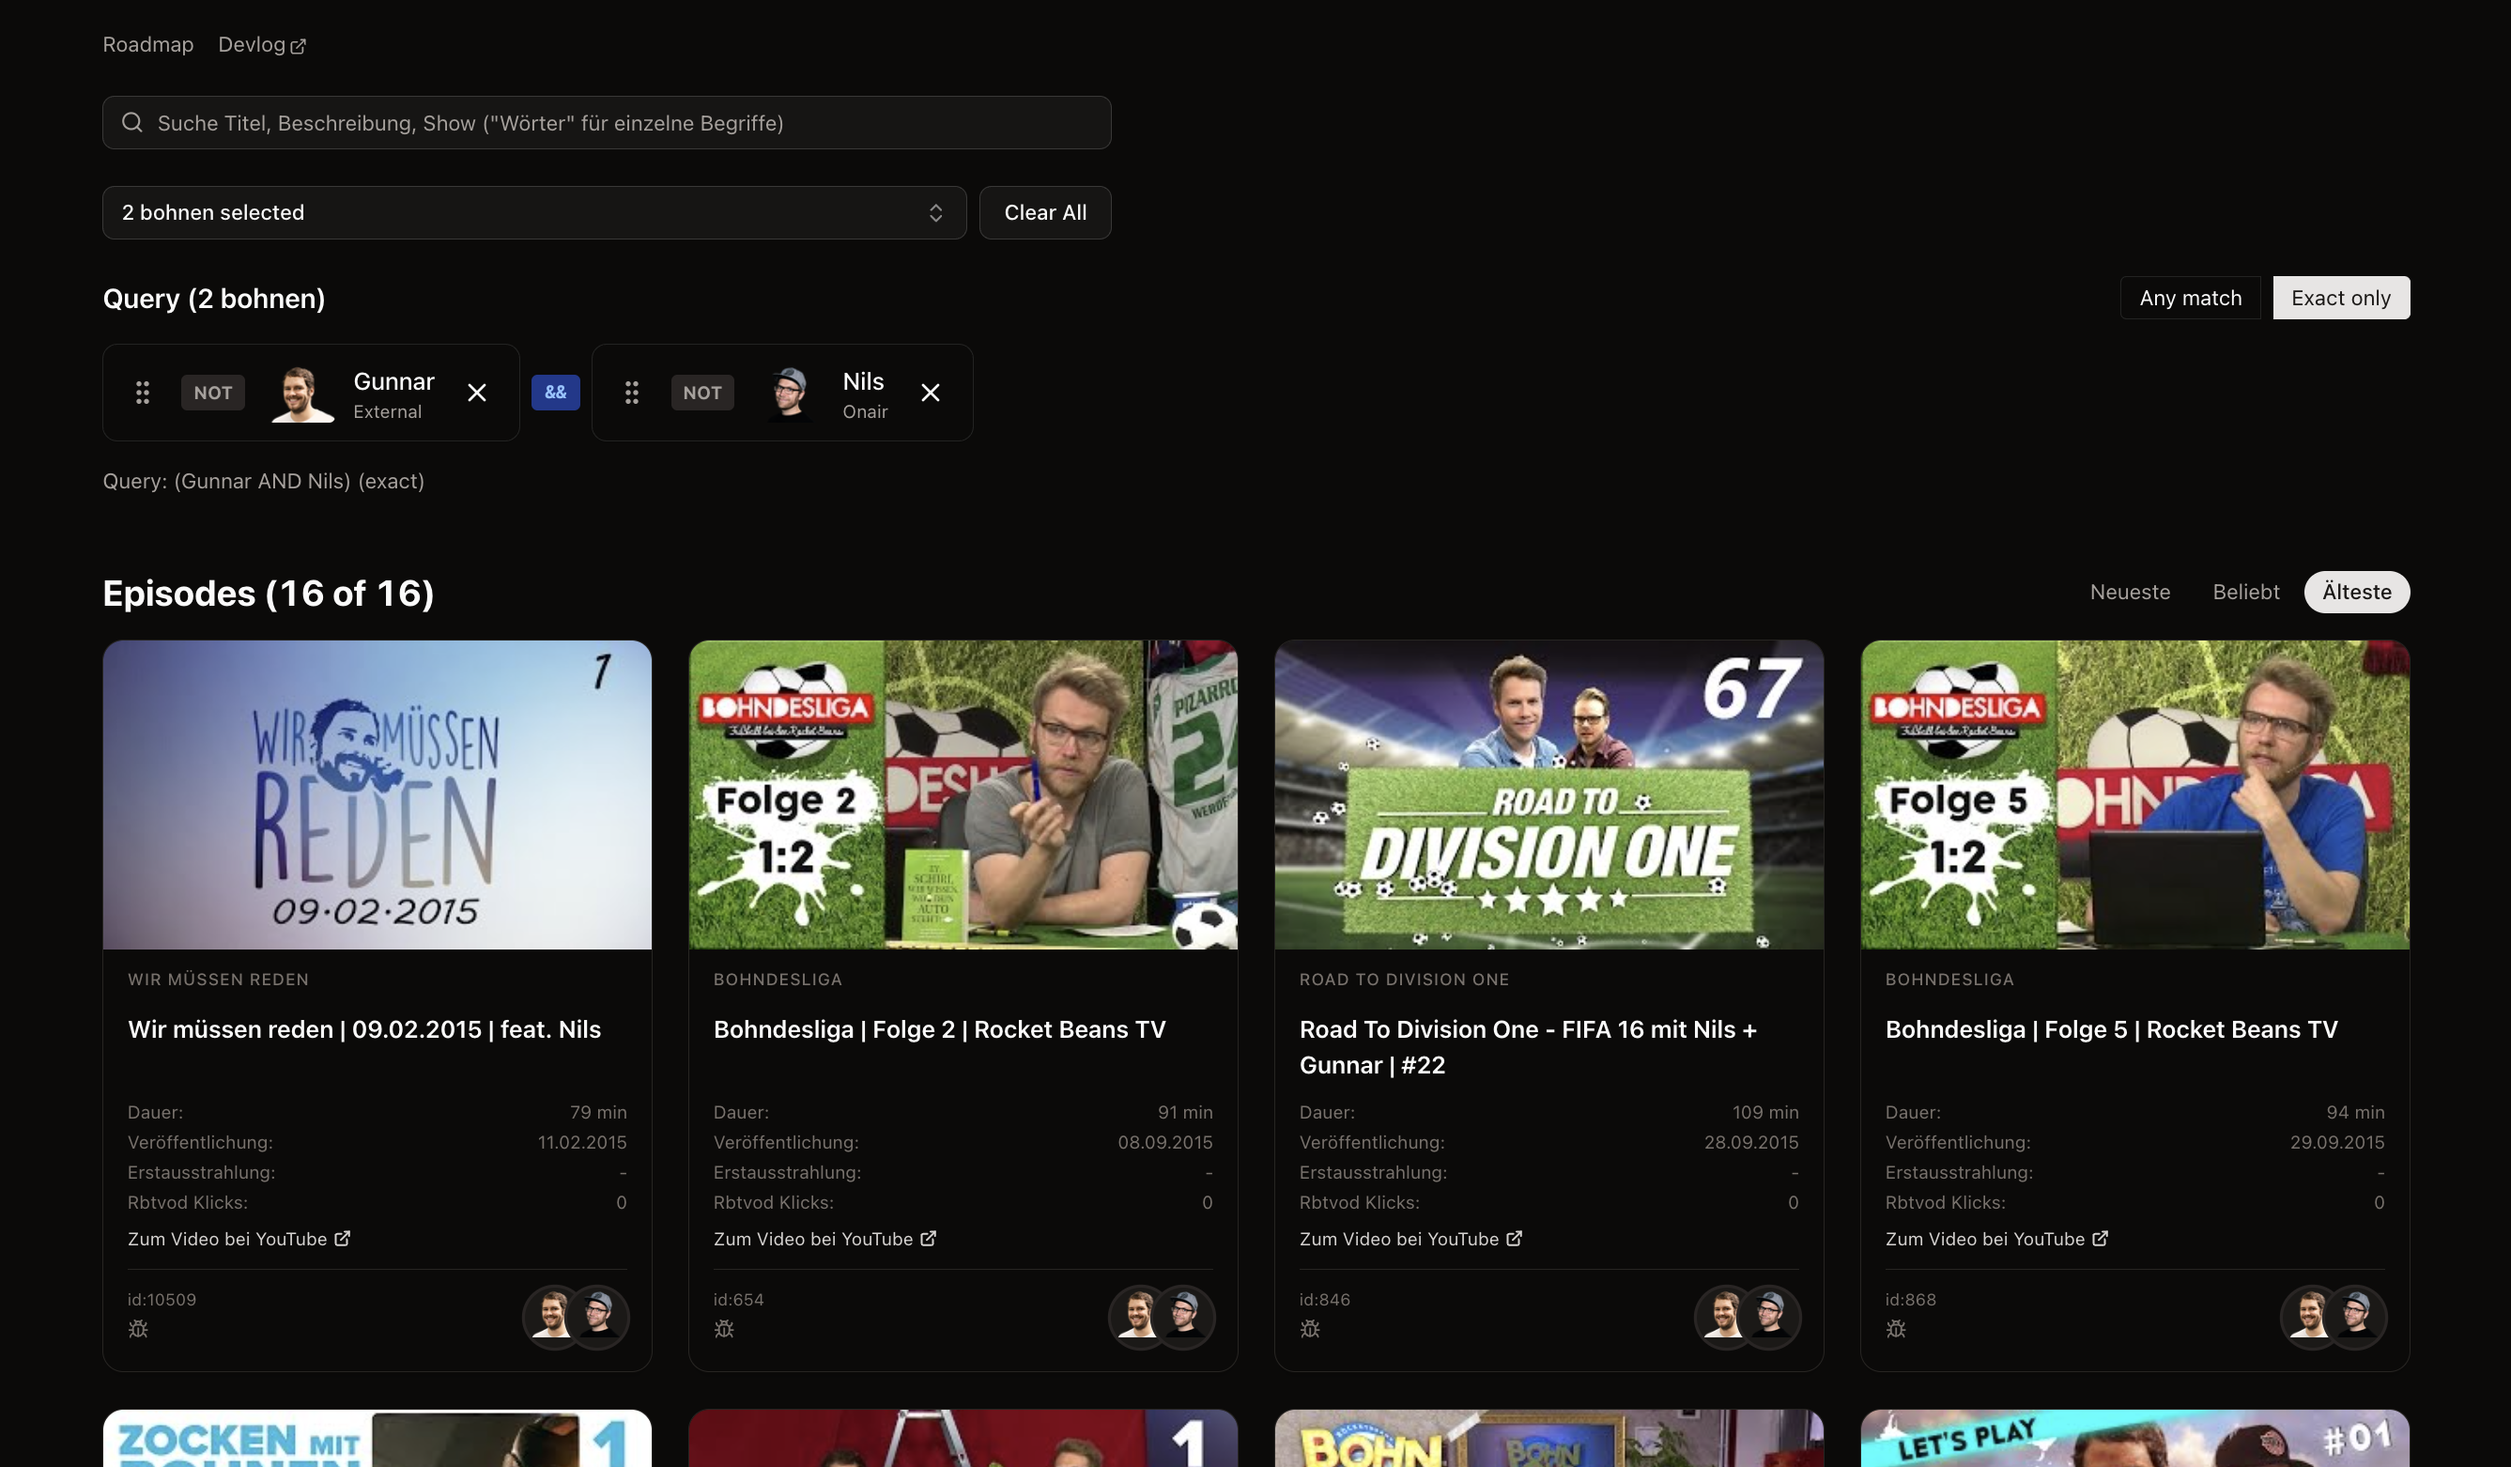Switch the && operator between chips
The height and width of the screenshot is (1467, 2511).
point(556,392)
